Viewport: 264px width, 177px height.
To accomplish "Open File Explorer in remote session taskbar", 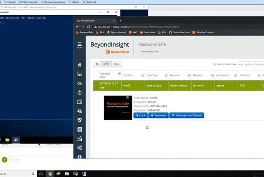I will [7, 140].
